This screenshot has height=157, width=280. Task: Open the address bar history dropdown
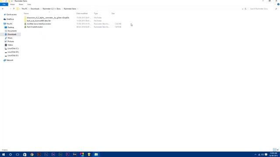pyautogui.click(x=242, y=9)
